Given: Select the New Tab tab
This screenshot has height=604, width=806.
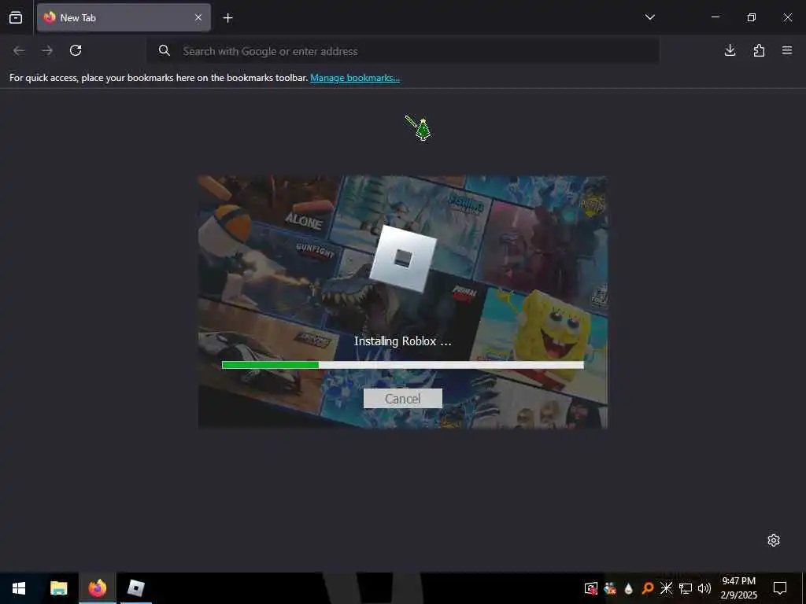Looking at the screenshot, I should pyautogui.click(x=124, y=17).
